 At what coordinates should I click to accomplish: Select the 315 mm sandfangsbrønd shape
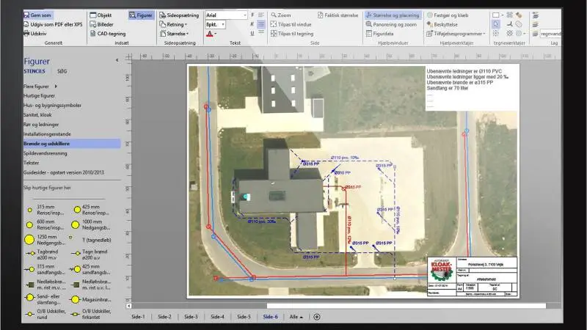(x=45, y=269)
